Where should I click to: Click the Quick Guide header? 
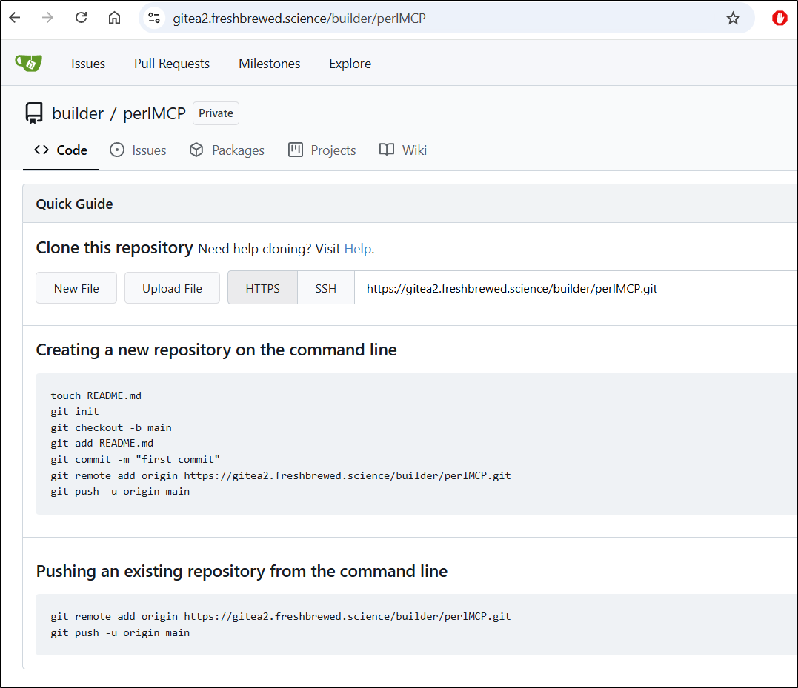tap(74, 204)
